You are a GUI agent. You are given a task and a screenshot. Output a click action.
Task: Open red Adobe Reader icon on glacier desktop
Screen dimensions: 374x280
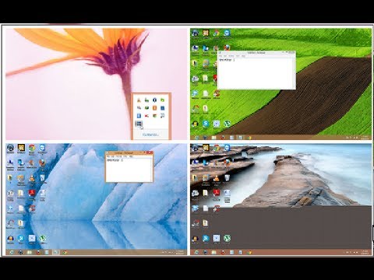pos(32,194)
